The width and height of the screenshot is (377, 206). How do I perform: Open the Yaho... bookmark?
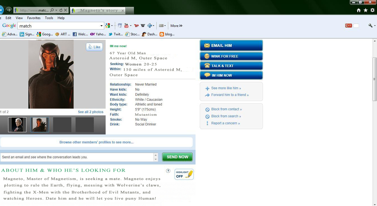pyautogui.click(x=98, y=34)
